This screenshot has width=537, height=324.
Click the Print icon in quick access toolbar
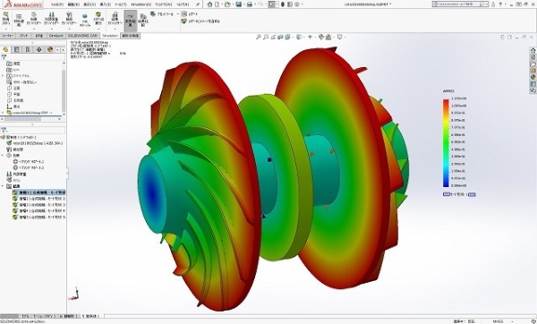click(x=250, y=4)
